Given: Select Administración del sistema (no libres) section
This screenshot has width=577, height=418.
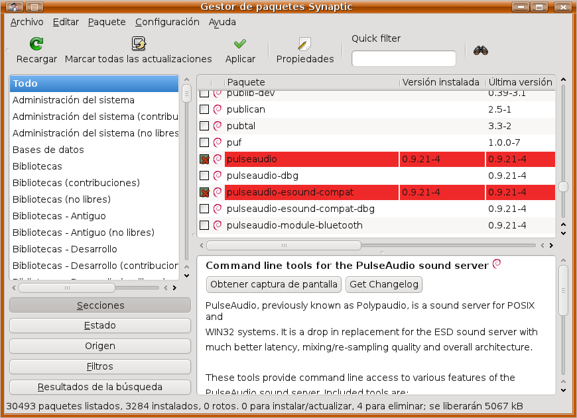Looking at the screenshot, I should 94,133.
